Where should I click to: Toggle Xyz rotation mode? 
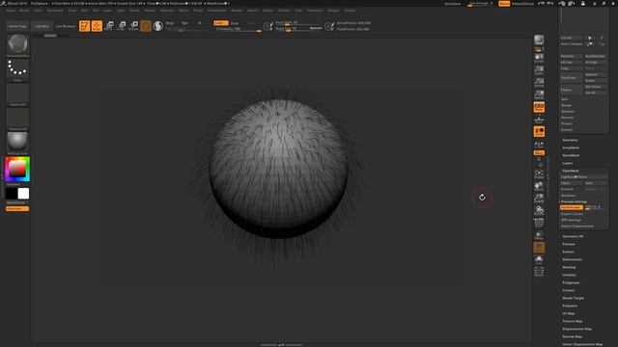pyautogui.click(x=539, y=152)
